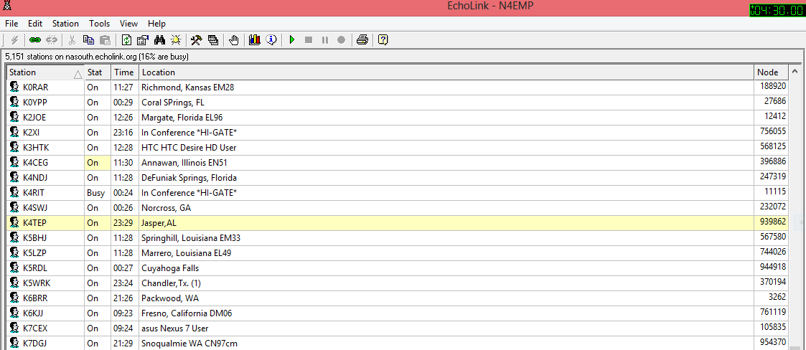The height and width of the screenshot is (350, 806).
Task: Click the green digital clock display
Action: pos(778,10)
